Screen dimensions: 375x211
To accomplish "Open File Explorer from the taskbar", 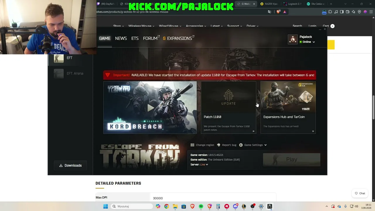I will [x=175, y=206].
